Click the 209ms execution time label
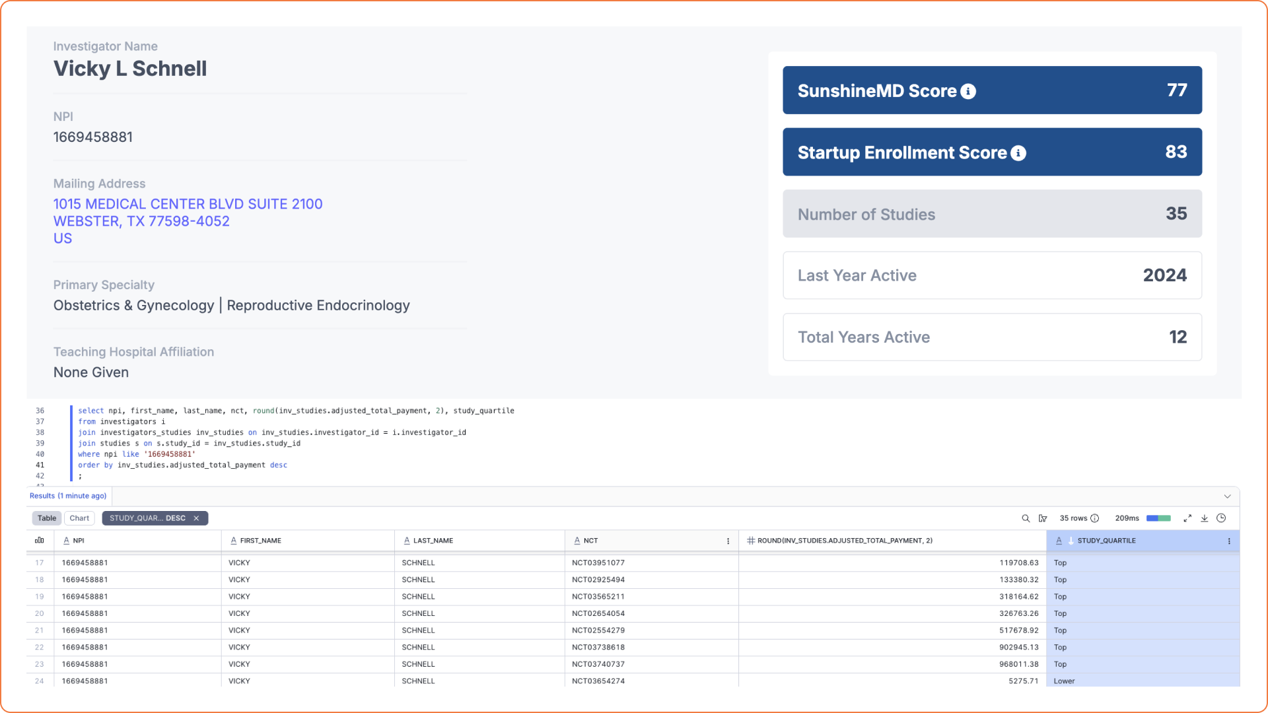 [x=1127, y=518]
